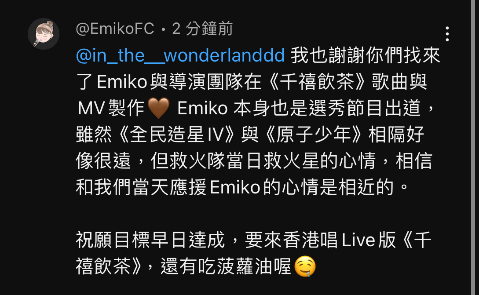The height and width of the screenshot is (295, 479).
Task: Open the @in_the__wonderlanddd mention link
Action: tap(180, 55)
